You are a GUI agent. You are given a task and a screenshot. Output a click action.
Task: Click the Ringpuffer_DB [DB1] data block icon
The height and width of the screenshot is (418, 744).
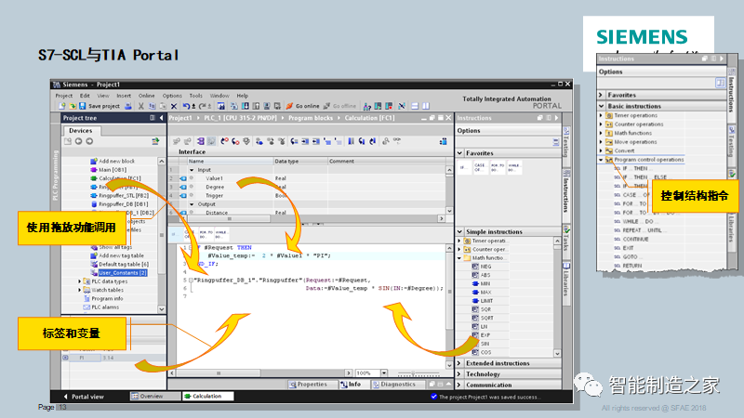pos(94,203)
